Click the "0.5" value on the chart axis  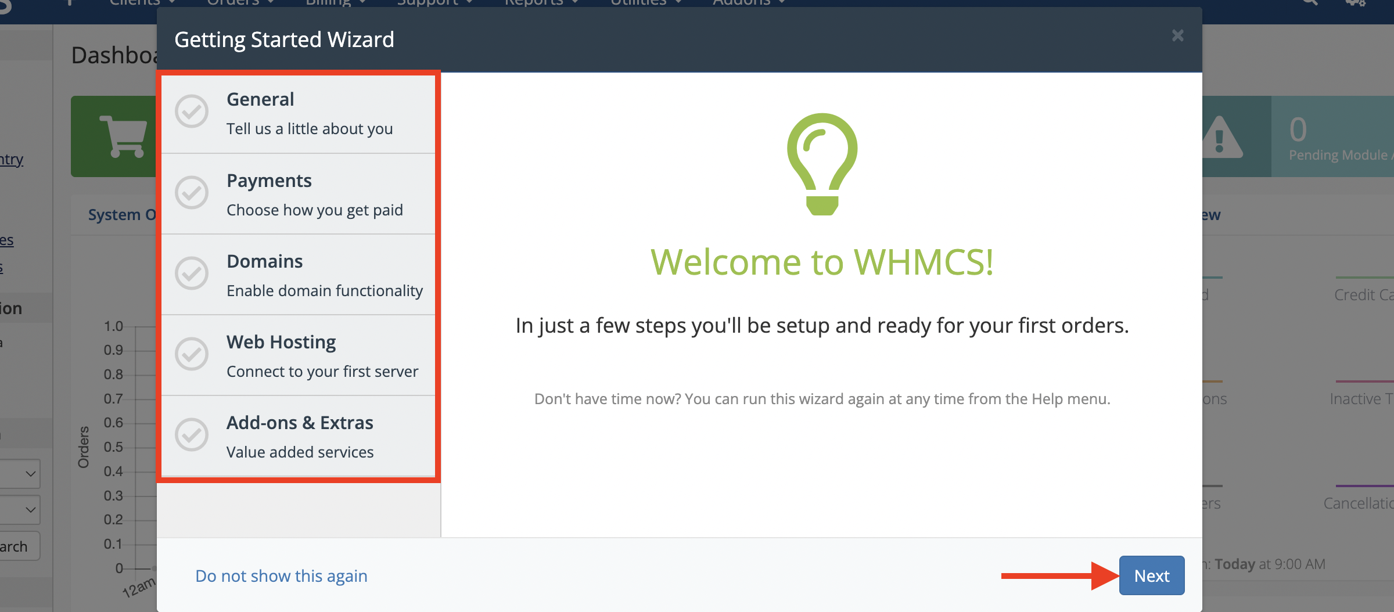click(113, 447)
